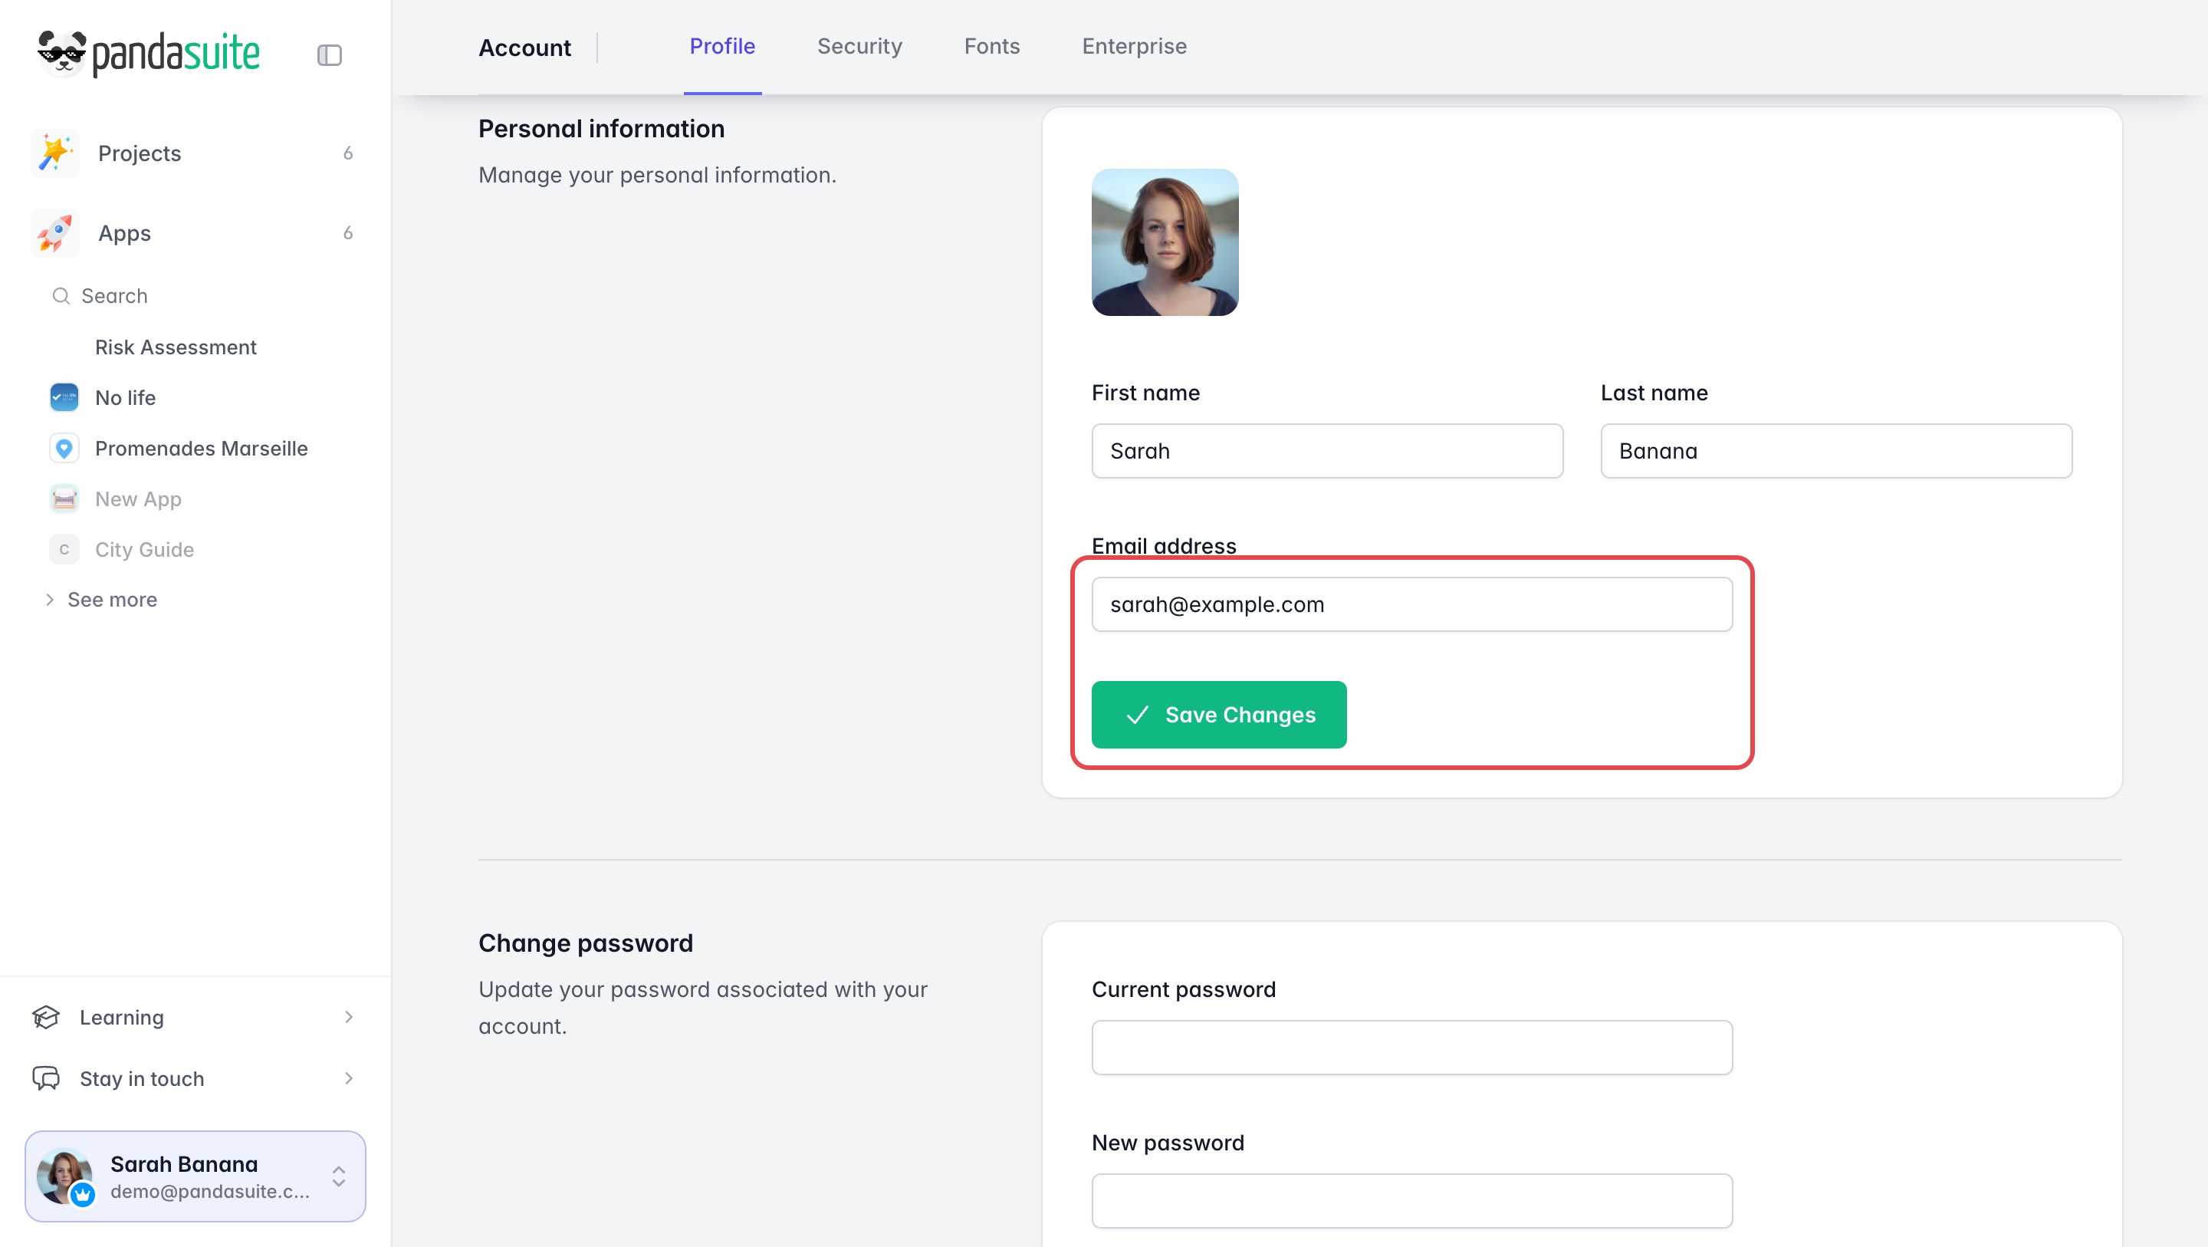Click the checkmark in Save Changes

(x=1136, y=715)
